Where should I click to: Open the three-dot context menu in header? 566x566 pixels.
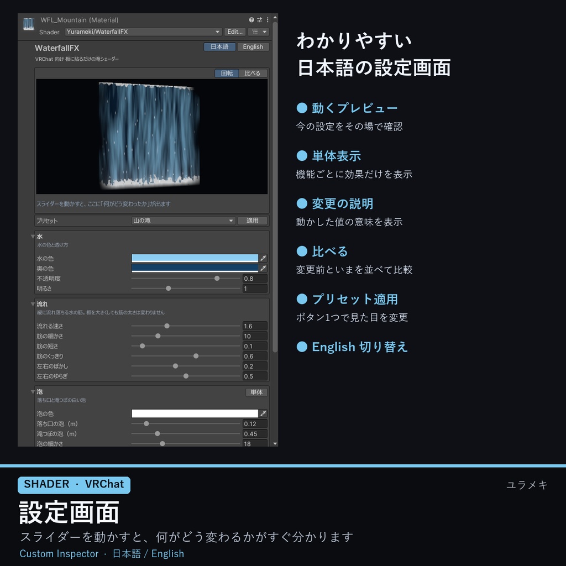[268, 20]
